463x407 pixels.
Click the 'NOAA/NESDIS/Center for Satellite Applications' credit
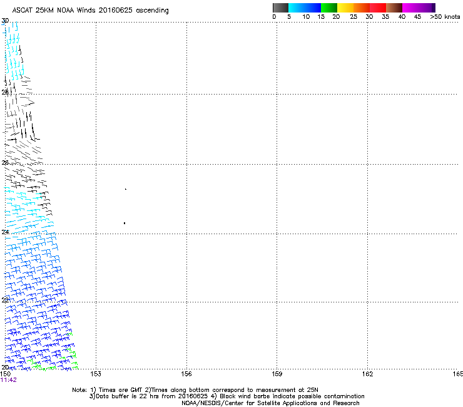point(250,403)
